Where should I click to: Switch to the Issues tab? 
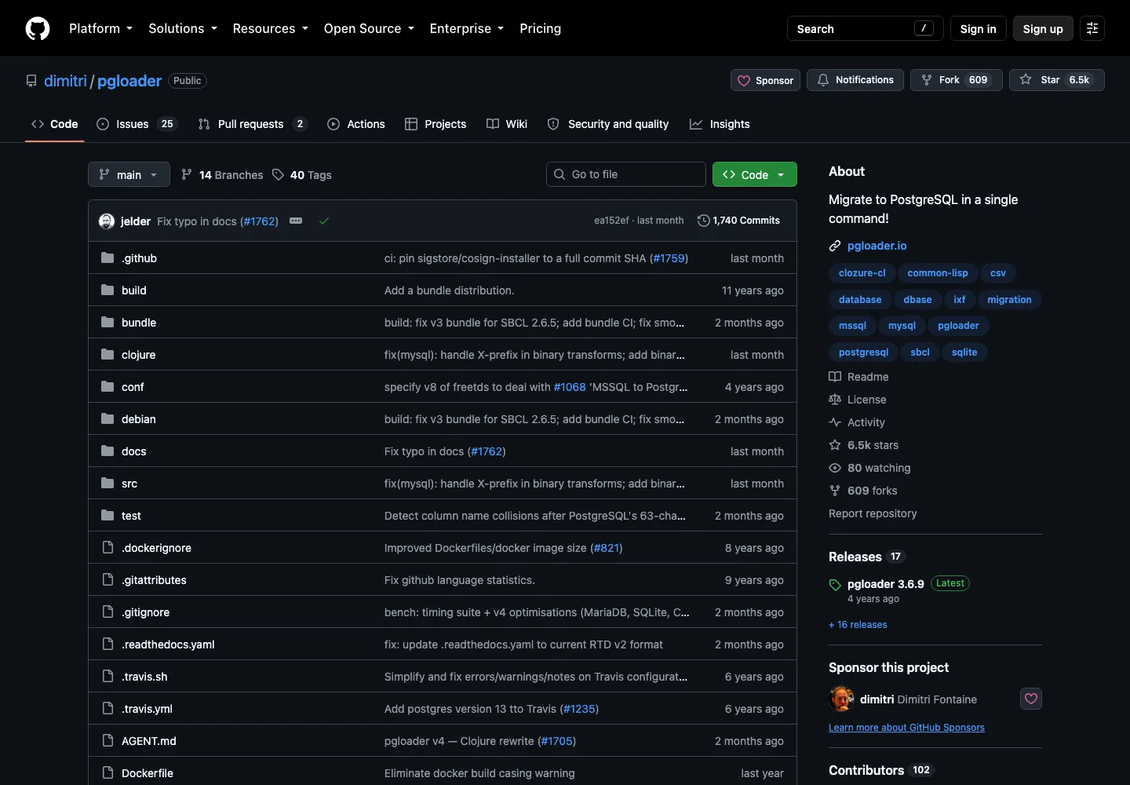(x=137, y=124)
